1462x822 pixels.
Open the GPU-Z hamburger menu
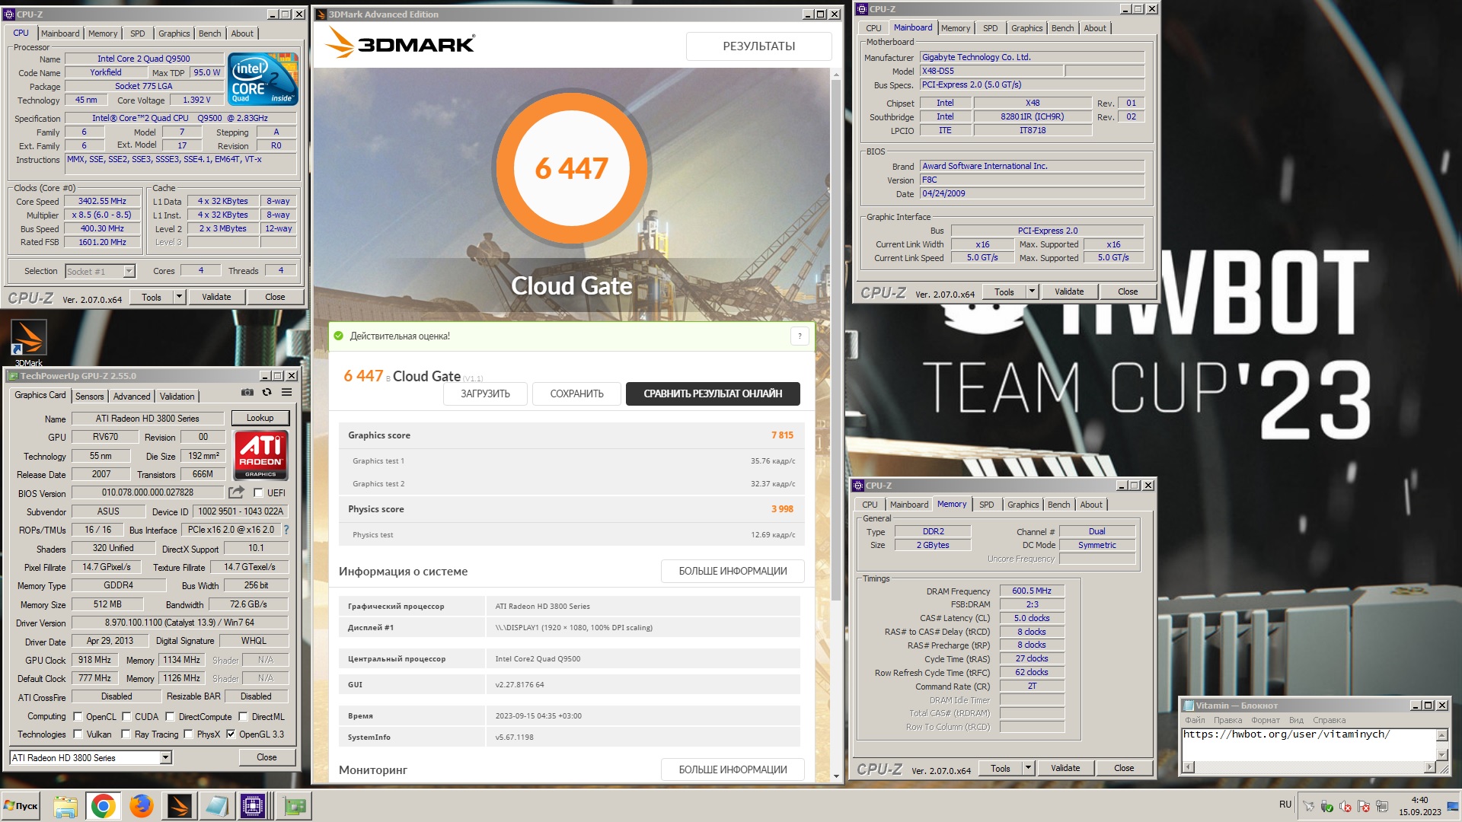(286, 393)
